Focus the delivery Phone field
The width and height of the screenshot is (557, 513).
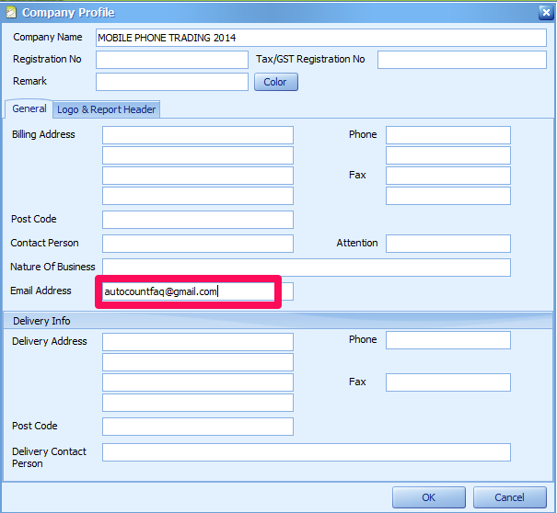tap(448, 340)
